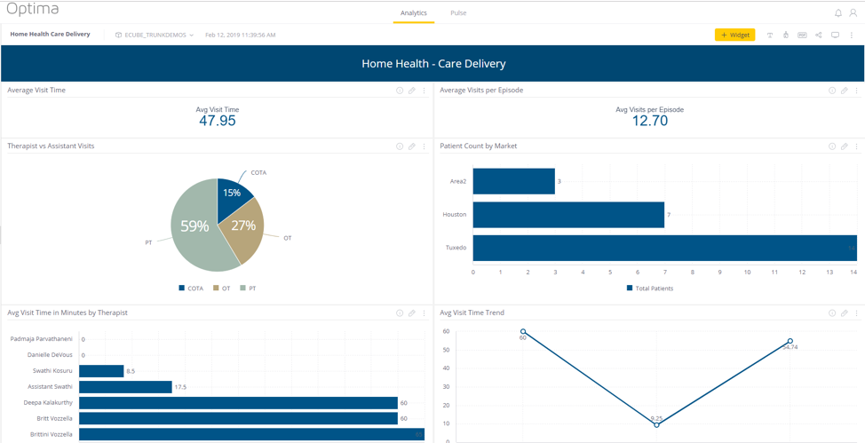Select the Houston bar in market chart
The image size is (865, 443).
[x=568, y=215]
